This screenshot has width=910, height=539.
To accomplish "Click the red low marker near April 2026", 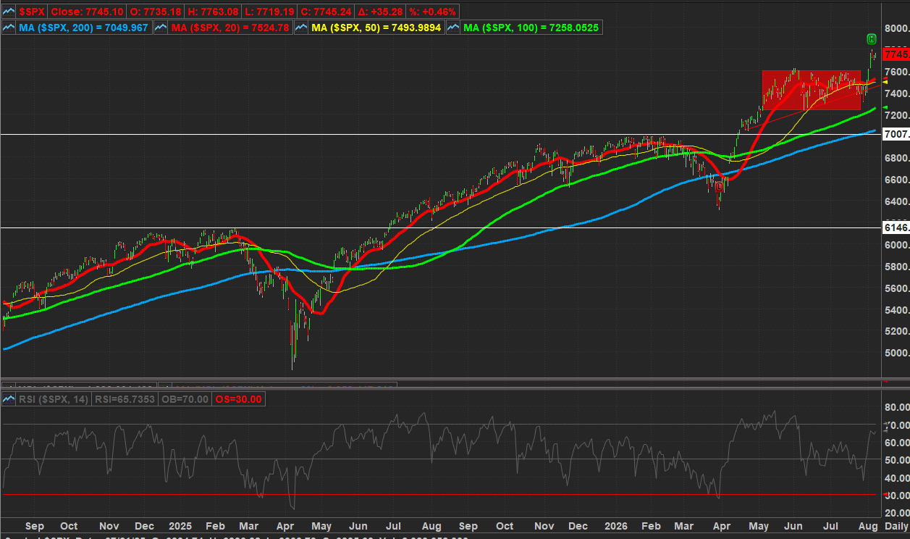I will (719, 187).
